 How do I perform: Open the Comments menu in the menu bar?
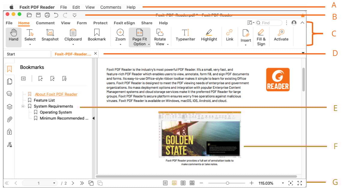pyautogui.click(x=110, y=7)
